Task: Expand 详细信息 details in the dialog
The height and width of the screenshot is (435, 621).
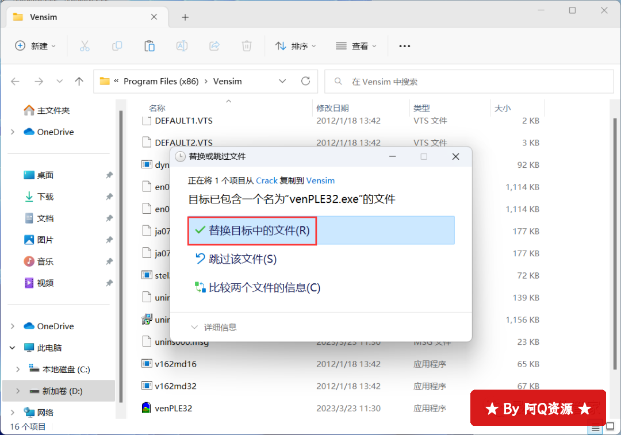Action: coord(214,327)
